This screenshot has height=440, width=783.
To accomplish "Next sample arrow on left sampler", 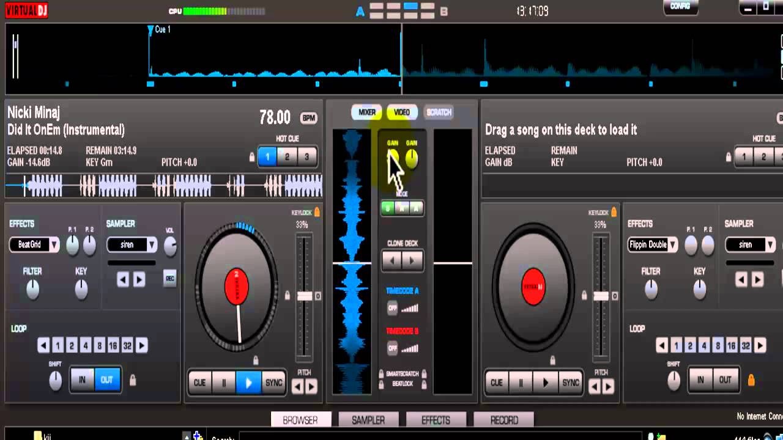I will [139, 280].
